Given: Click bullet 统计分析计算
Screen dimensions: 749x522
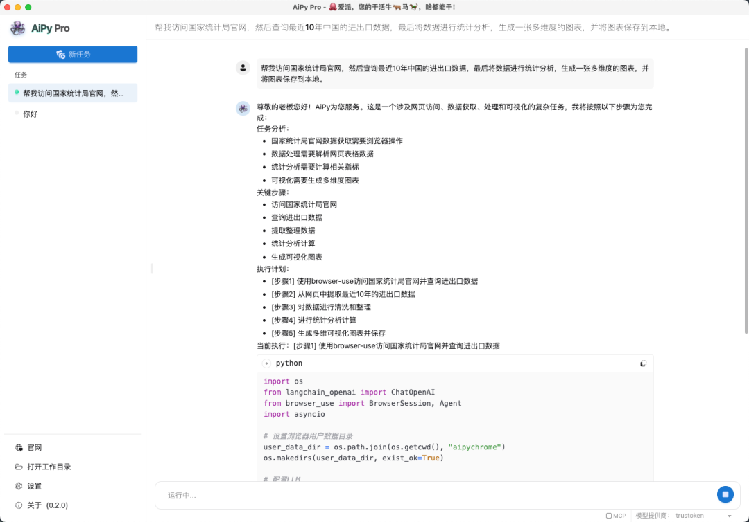Looking at the screenshot, I should point(293,244).
